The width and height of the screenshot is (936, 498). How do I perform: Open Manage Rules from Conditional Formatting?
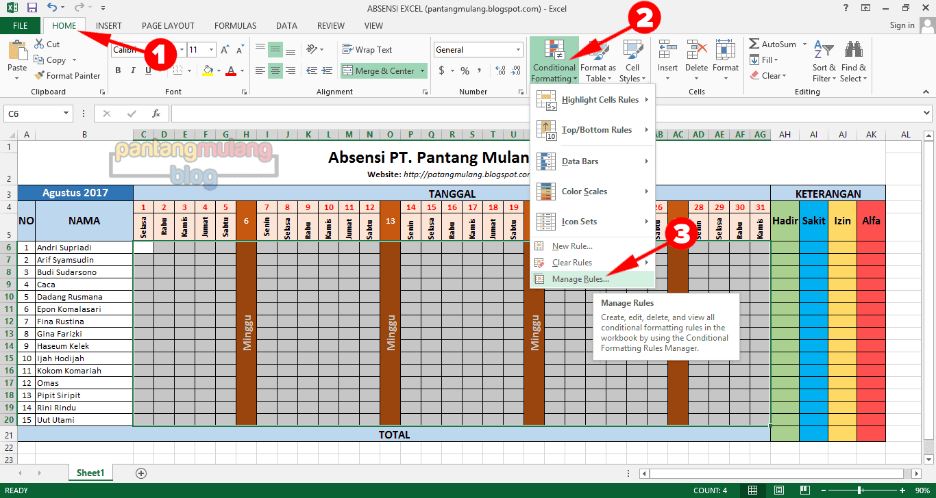pos(579,278)
